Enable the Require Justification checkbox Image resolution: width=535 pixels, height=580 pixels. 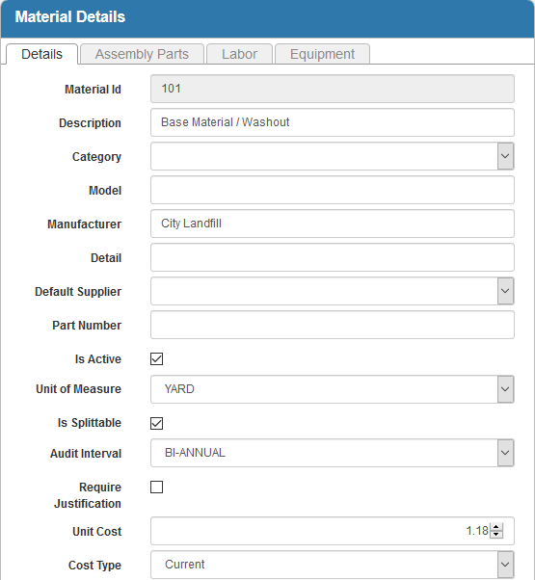point(156,488)
